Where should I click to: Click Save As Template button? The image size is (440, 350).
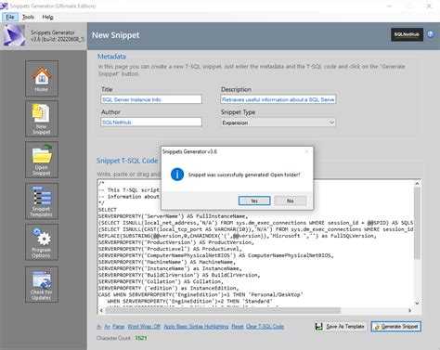point(341,327)
